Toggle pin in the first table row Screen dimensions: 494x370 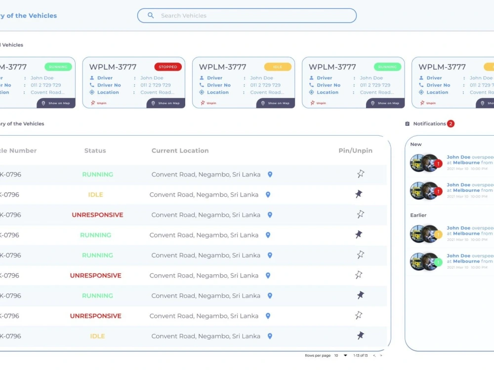click(361, 174)
